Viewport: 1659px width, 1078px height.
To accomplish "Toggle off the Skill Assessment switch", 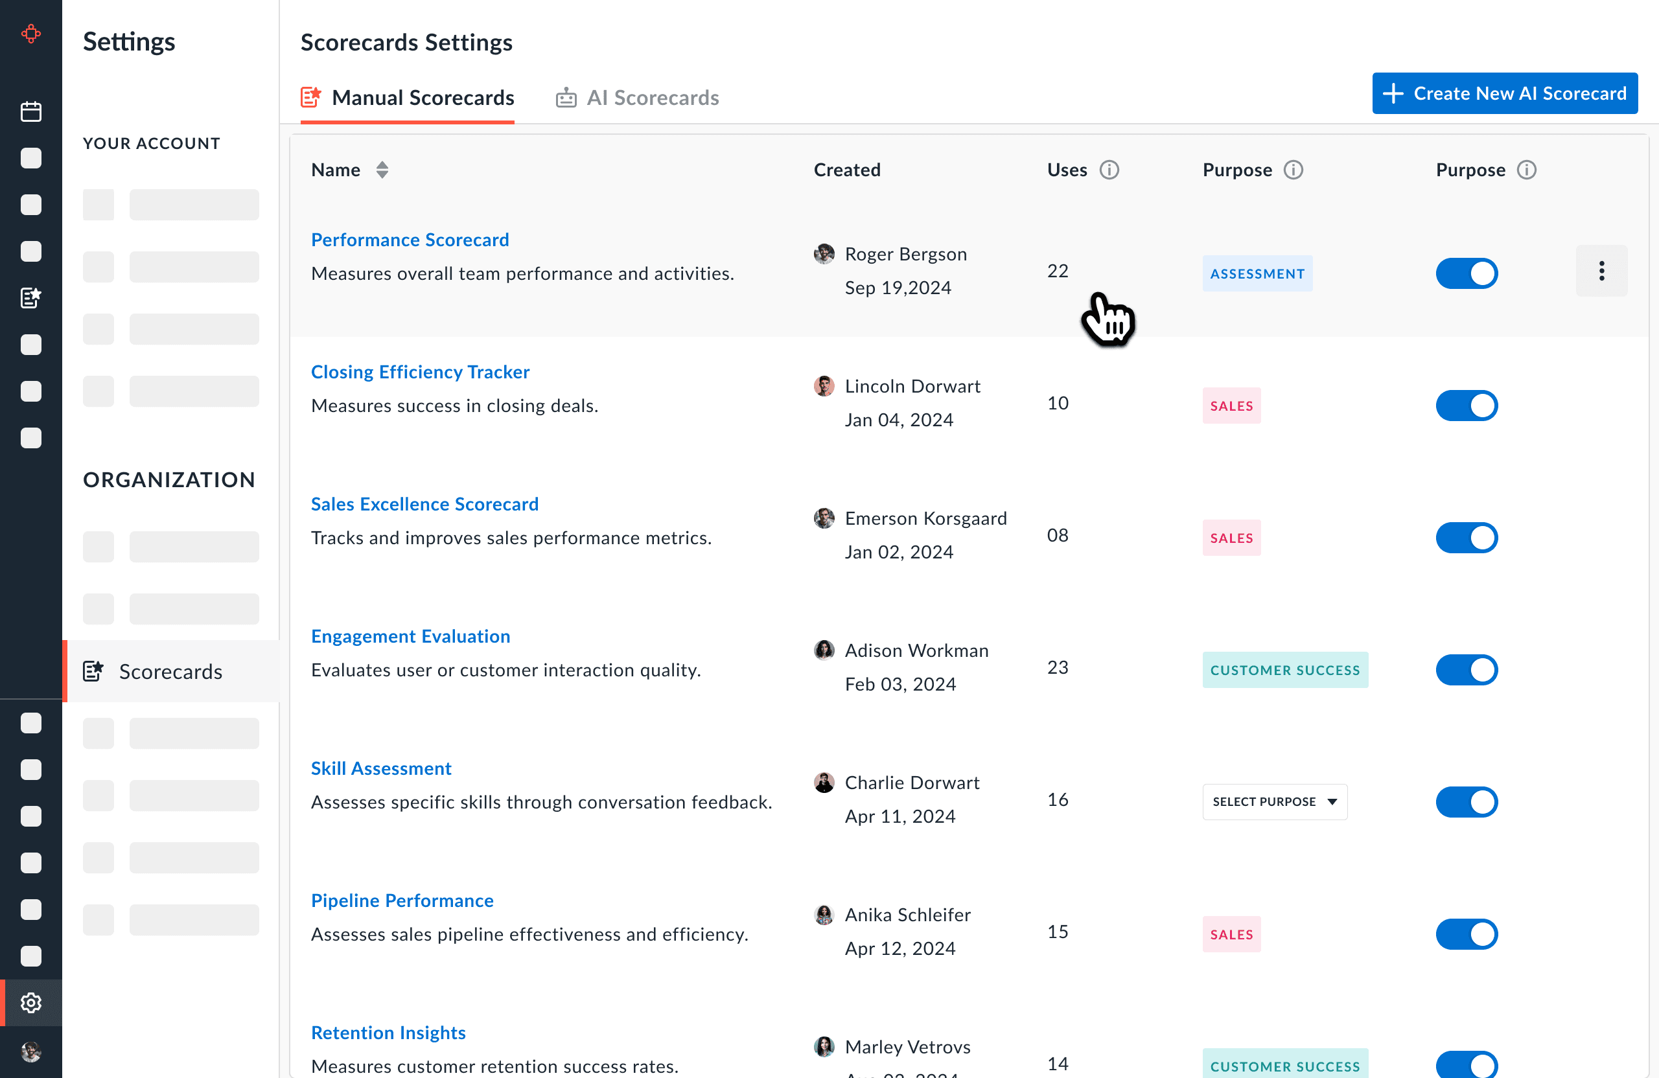I will 1466,801.
